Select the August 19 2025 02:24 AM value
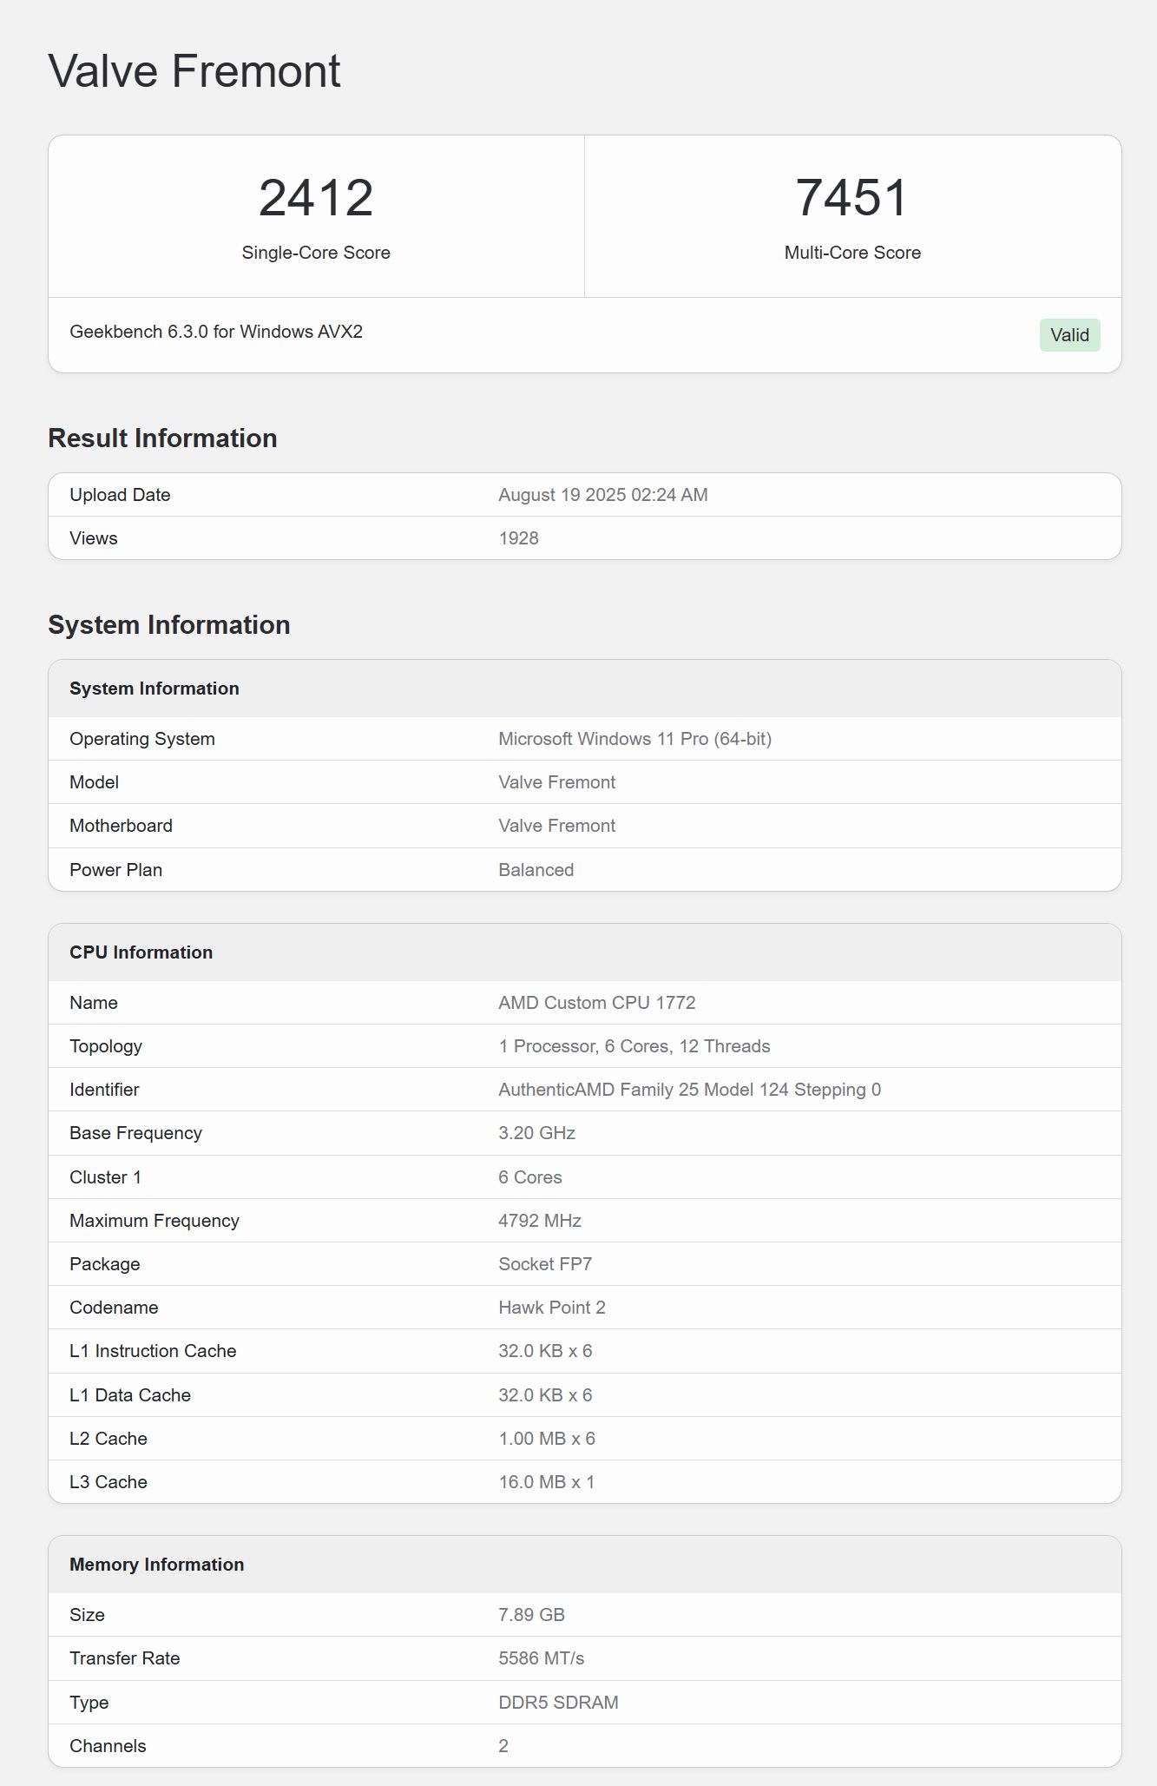Image resolution: width=1157 pixels, height=1786 pixels. (603, 495)
